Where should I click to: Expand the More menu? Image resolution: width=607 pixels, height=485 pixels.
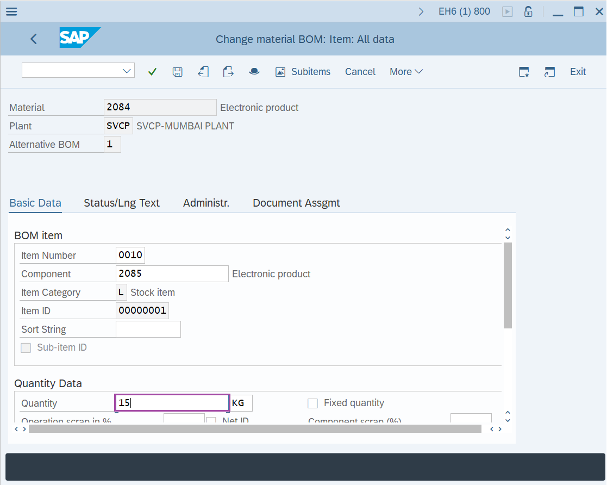click(x=406, y=72)
